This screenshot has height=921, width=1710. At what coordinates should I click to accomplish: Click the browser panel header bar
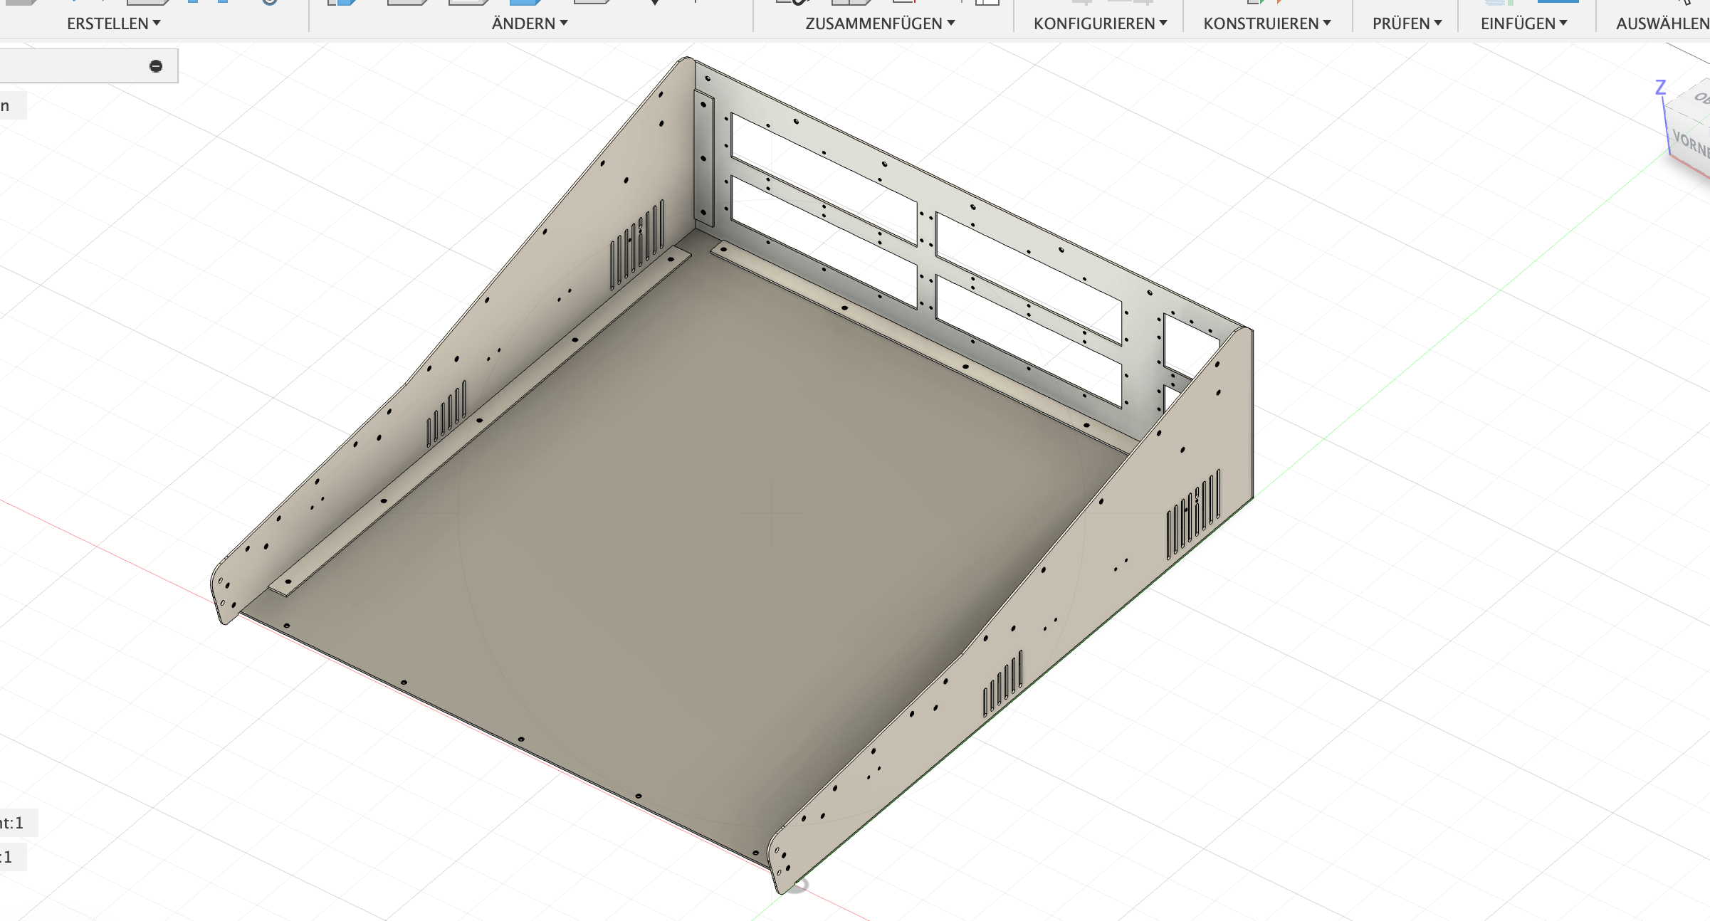point(71,66)
